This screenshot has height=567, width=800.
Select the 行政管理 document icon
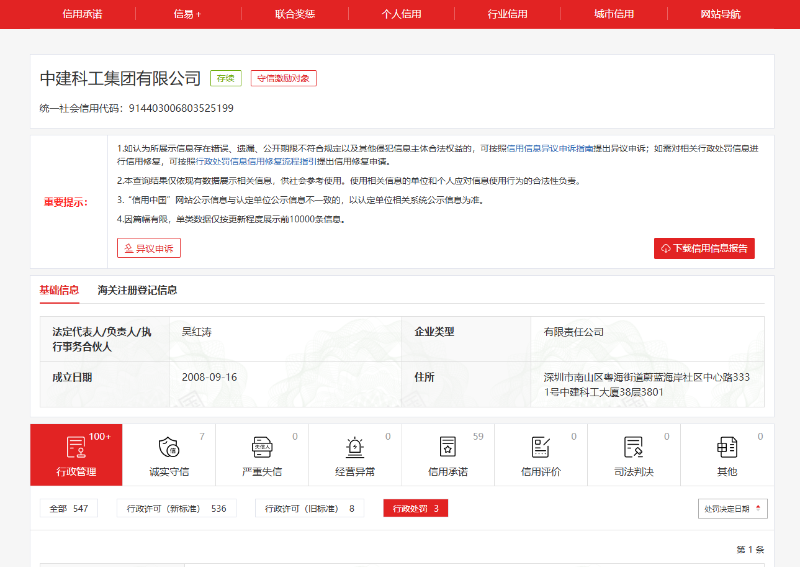click(76, 447)
